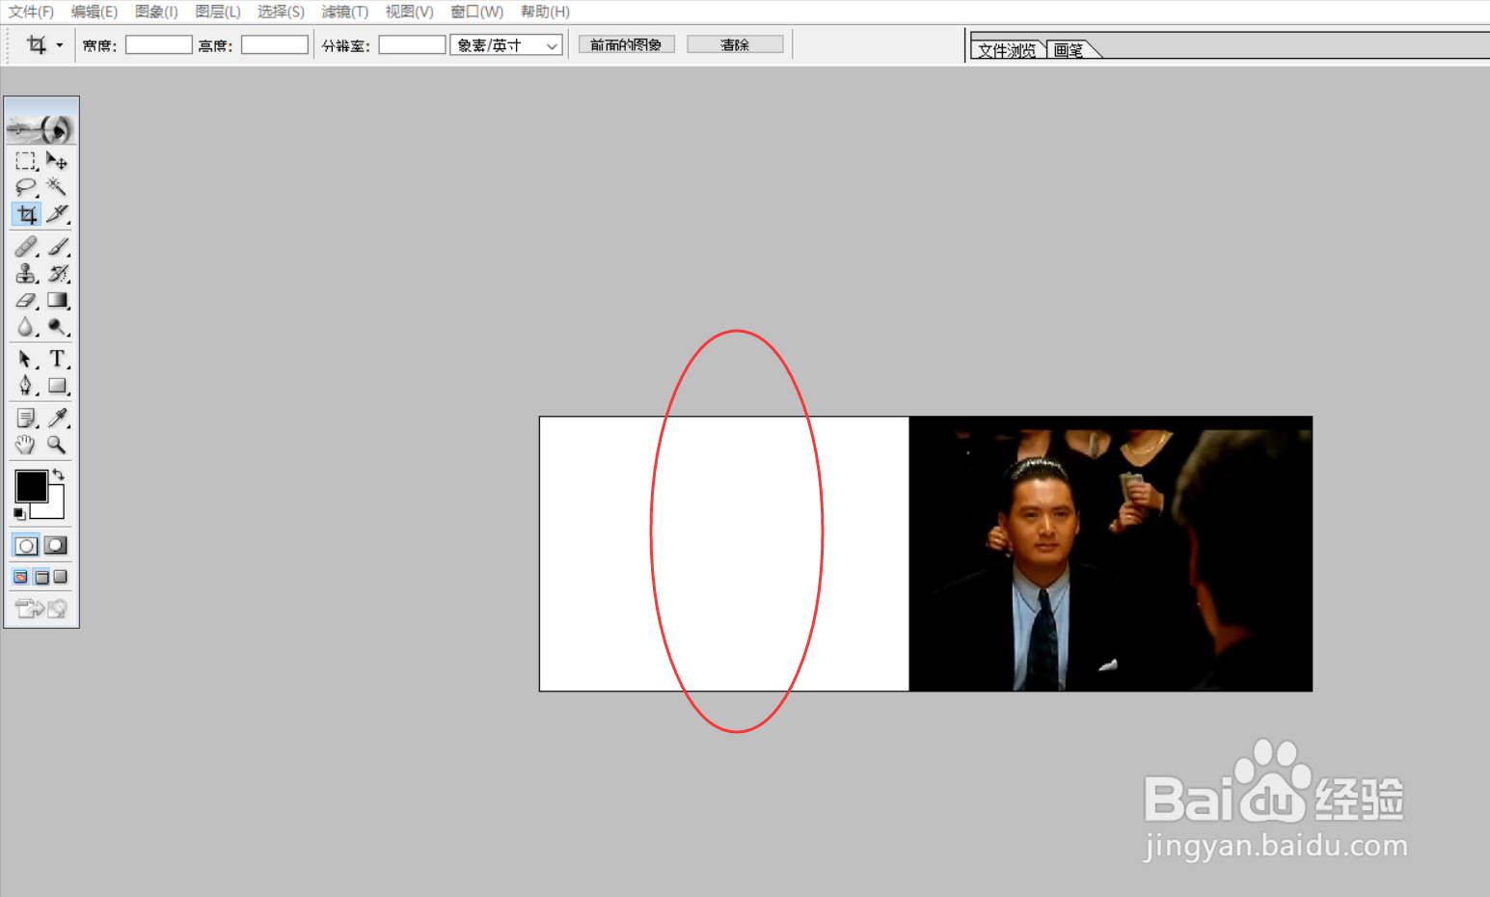The image size is (1490, 897).
Task: Switch to the 文件浏览 tab
Action: click(1008, 50)
